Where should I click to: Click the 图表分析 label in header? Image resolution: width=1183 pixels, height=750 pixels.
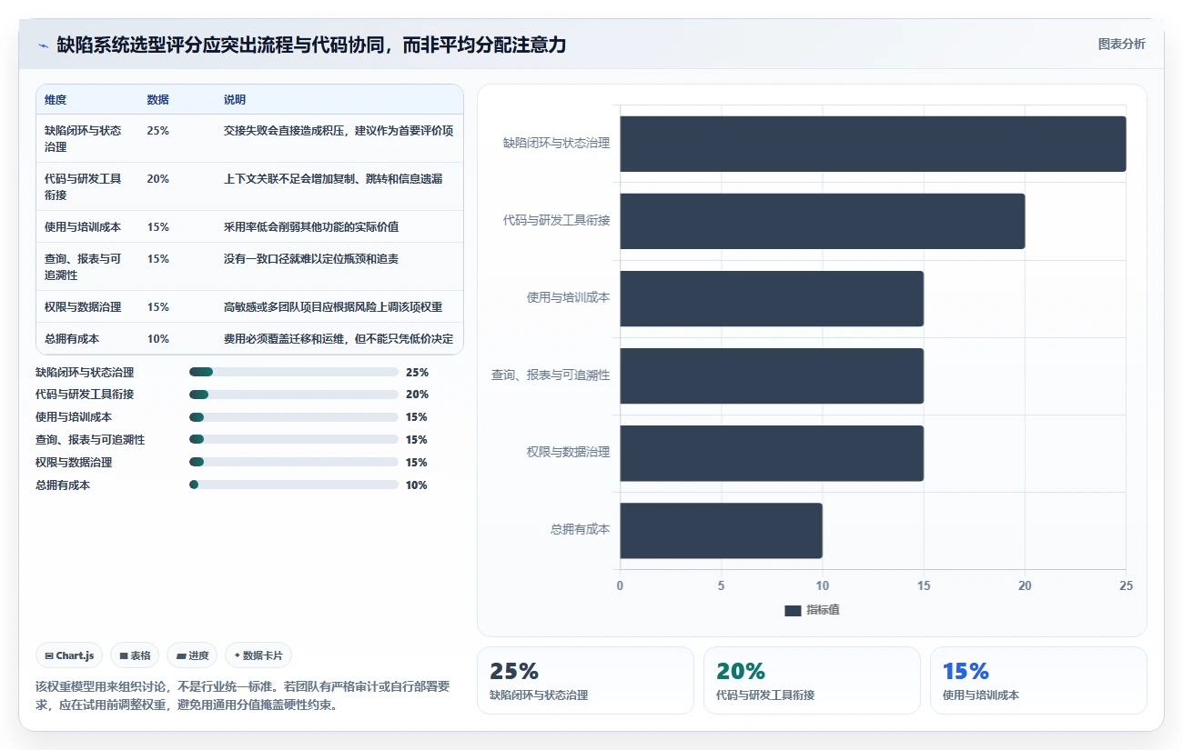pyautogui.click(x=1121, y=44)
